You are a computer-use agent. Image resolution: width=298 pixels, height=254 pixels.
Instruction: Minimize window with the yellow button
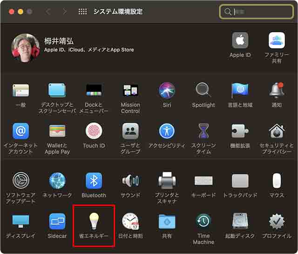[x=20, y=12]
